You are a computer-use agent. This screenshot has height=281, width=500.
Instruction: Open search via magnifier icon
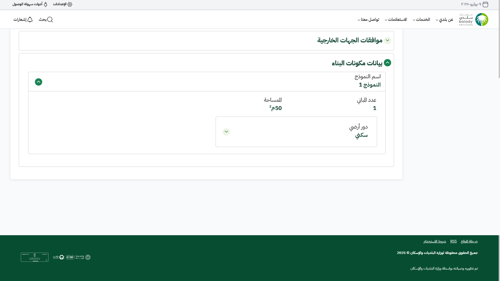point(50,20)
